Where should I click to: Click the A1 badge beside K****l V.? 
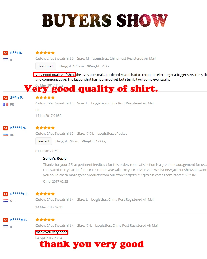5,128
